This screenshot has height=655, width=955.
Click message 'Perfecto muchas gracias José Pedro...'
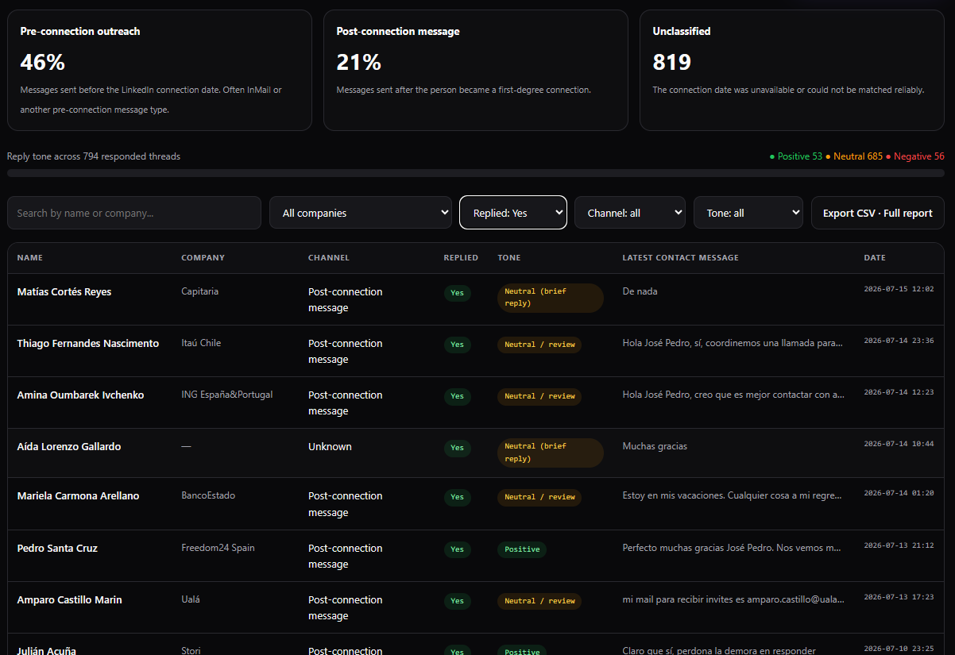click(732, 548)
